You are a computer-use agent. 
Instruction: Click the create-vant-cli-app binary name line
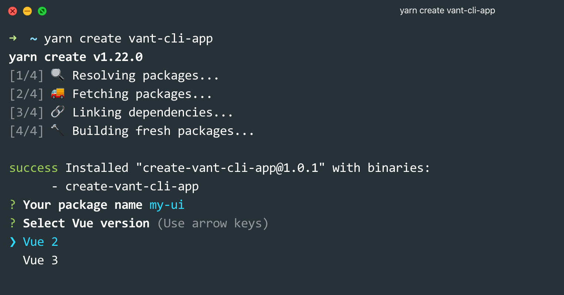click(x=132, y=186)
